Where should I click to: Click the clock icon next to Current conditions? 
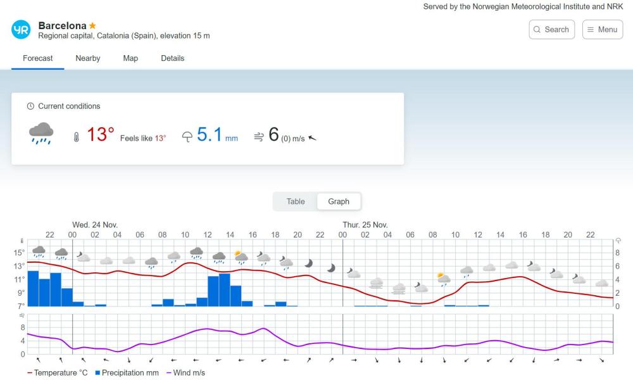pos(30,106)
